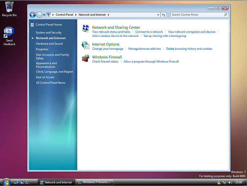This screenshot has height=186, width=247.
Task: Click the search magnifier icon
Action: 226,14
